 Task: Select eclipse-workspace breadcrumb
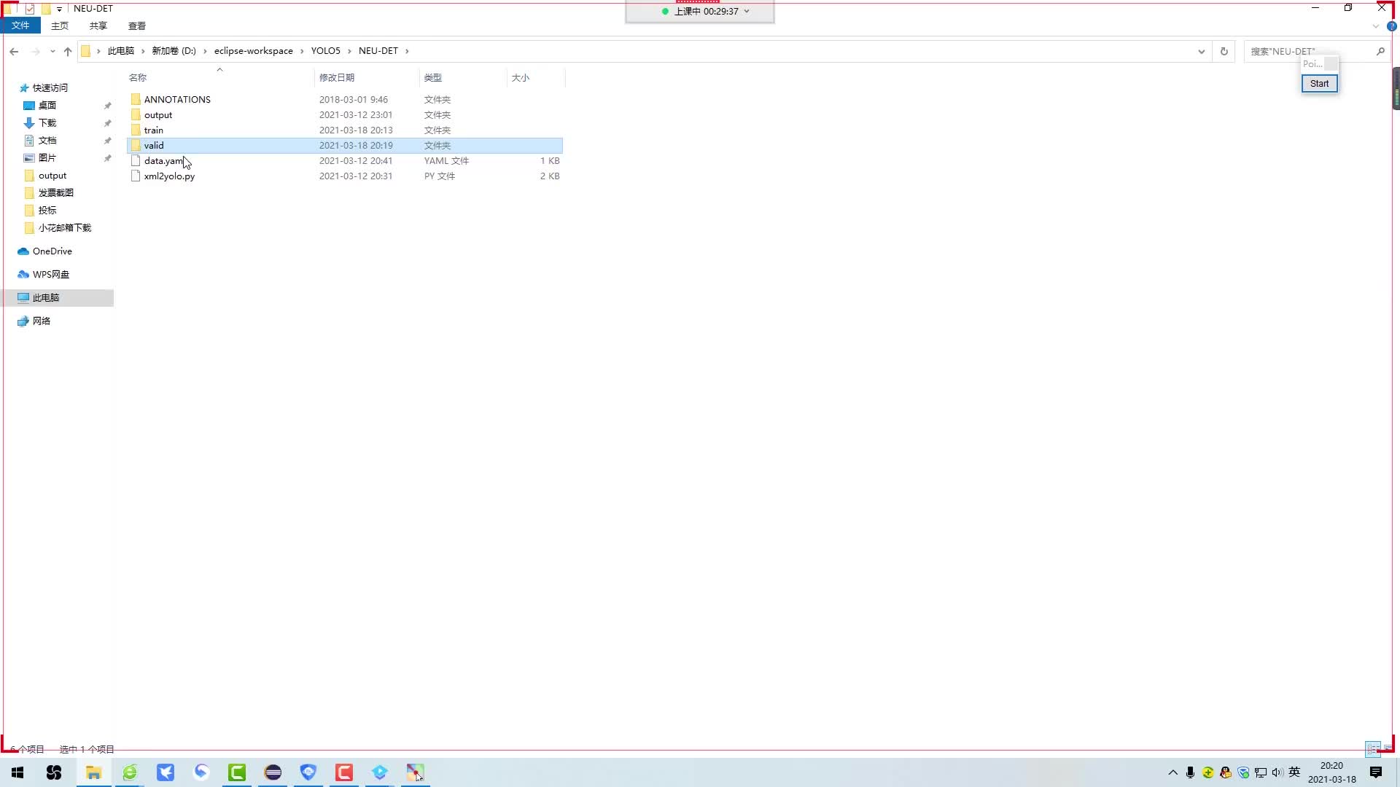click(254, 51)
